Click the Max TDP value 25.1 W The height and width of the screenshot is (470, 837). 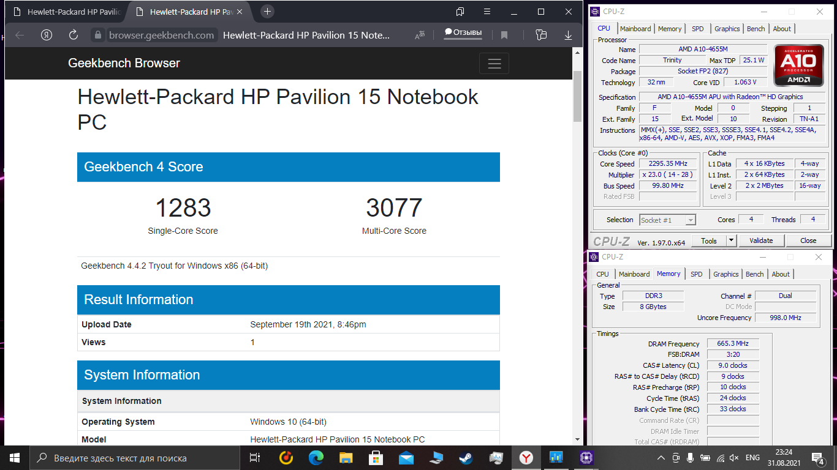point(753,60)
